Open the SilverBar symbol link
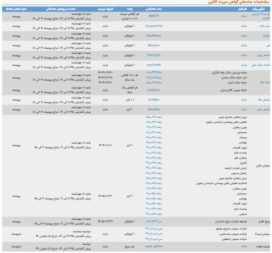Screen dimensions: 272x253 click(154, 110)
